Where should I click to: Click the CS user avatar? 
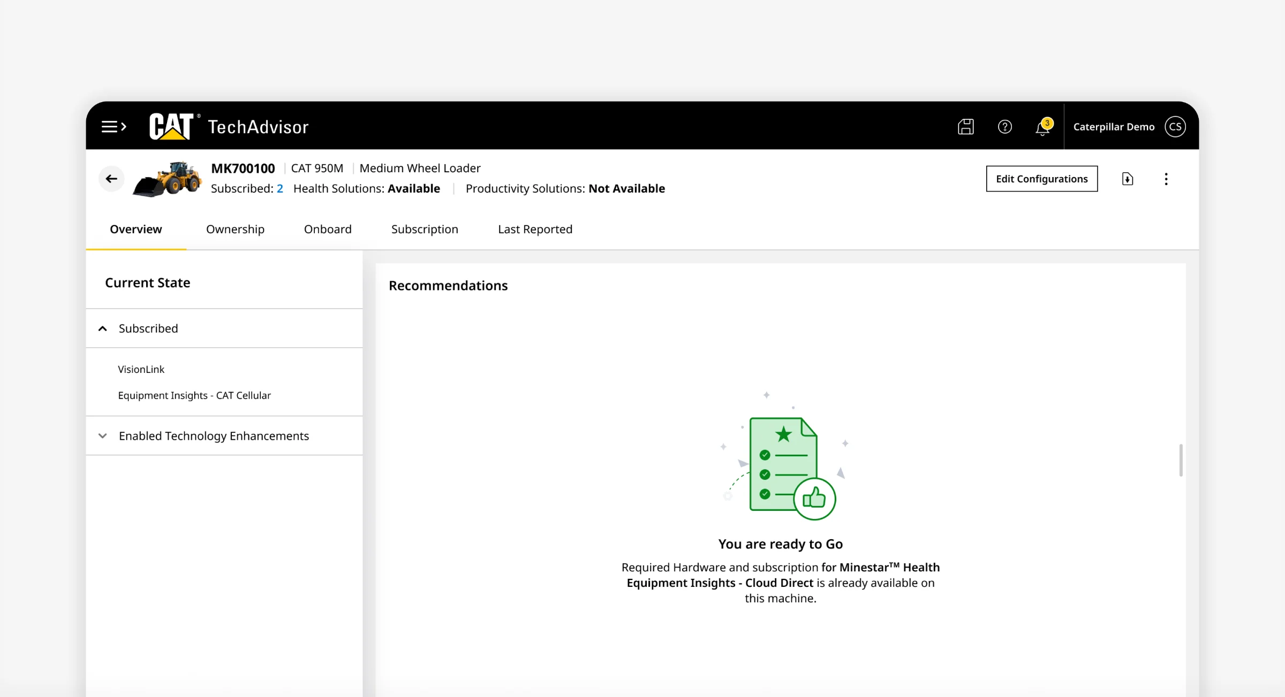click(1175, 127)
